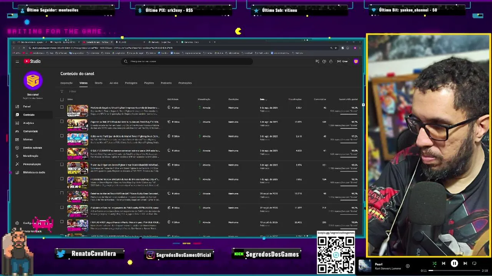
Task: Open the Capcom vs SNK video title
Action: pyautogui.click(x=125, y=122)
